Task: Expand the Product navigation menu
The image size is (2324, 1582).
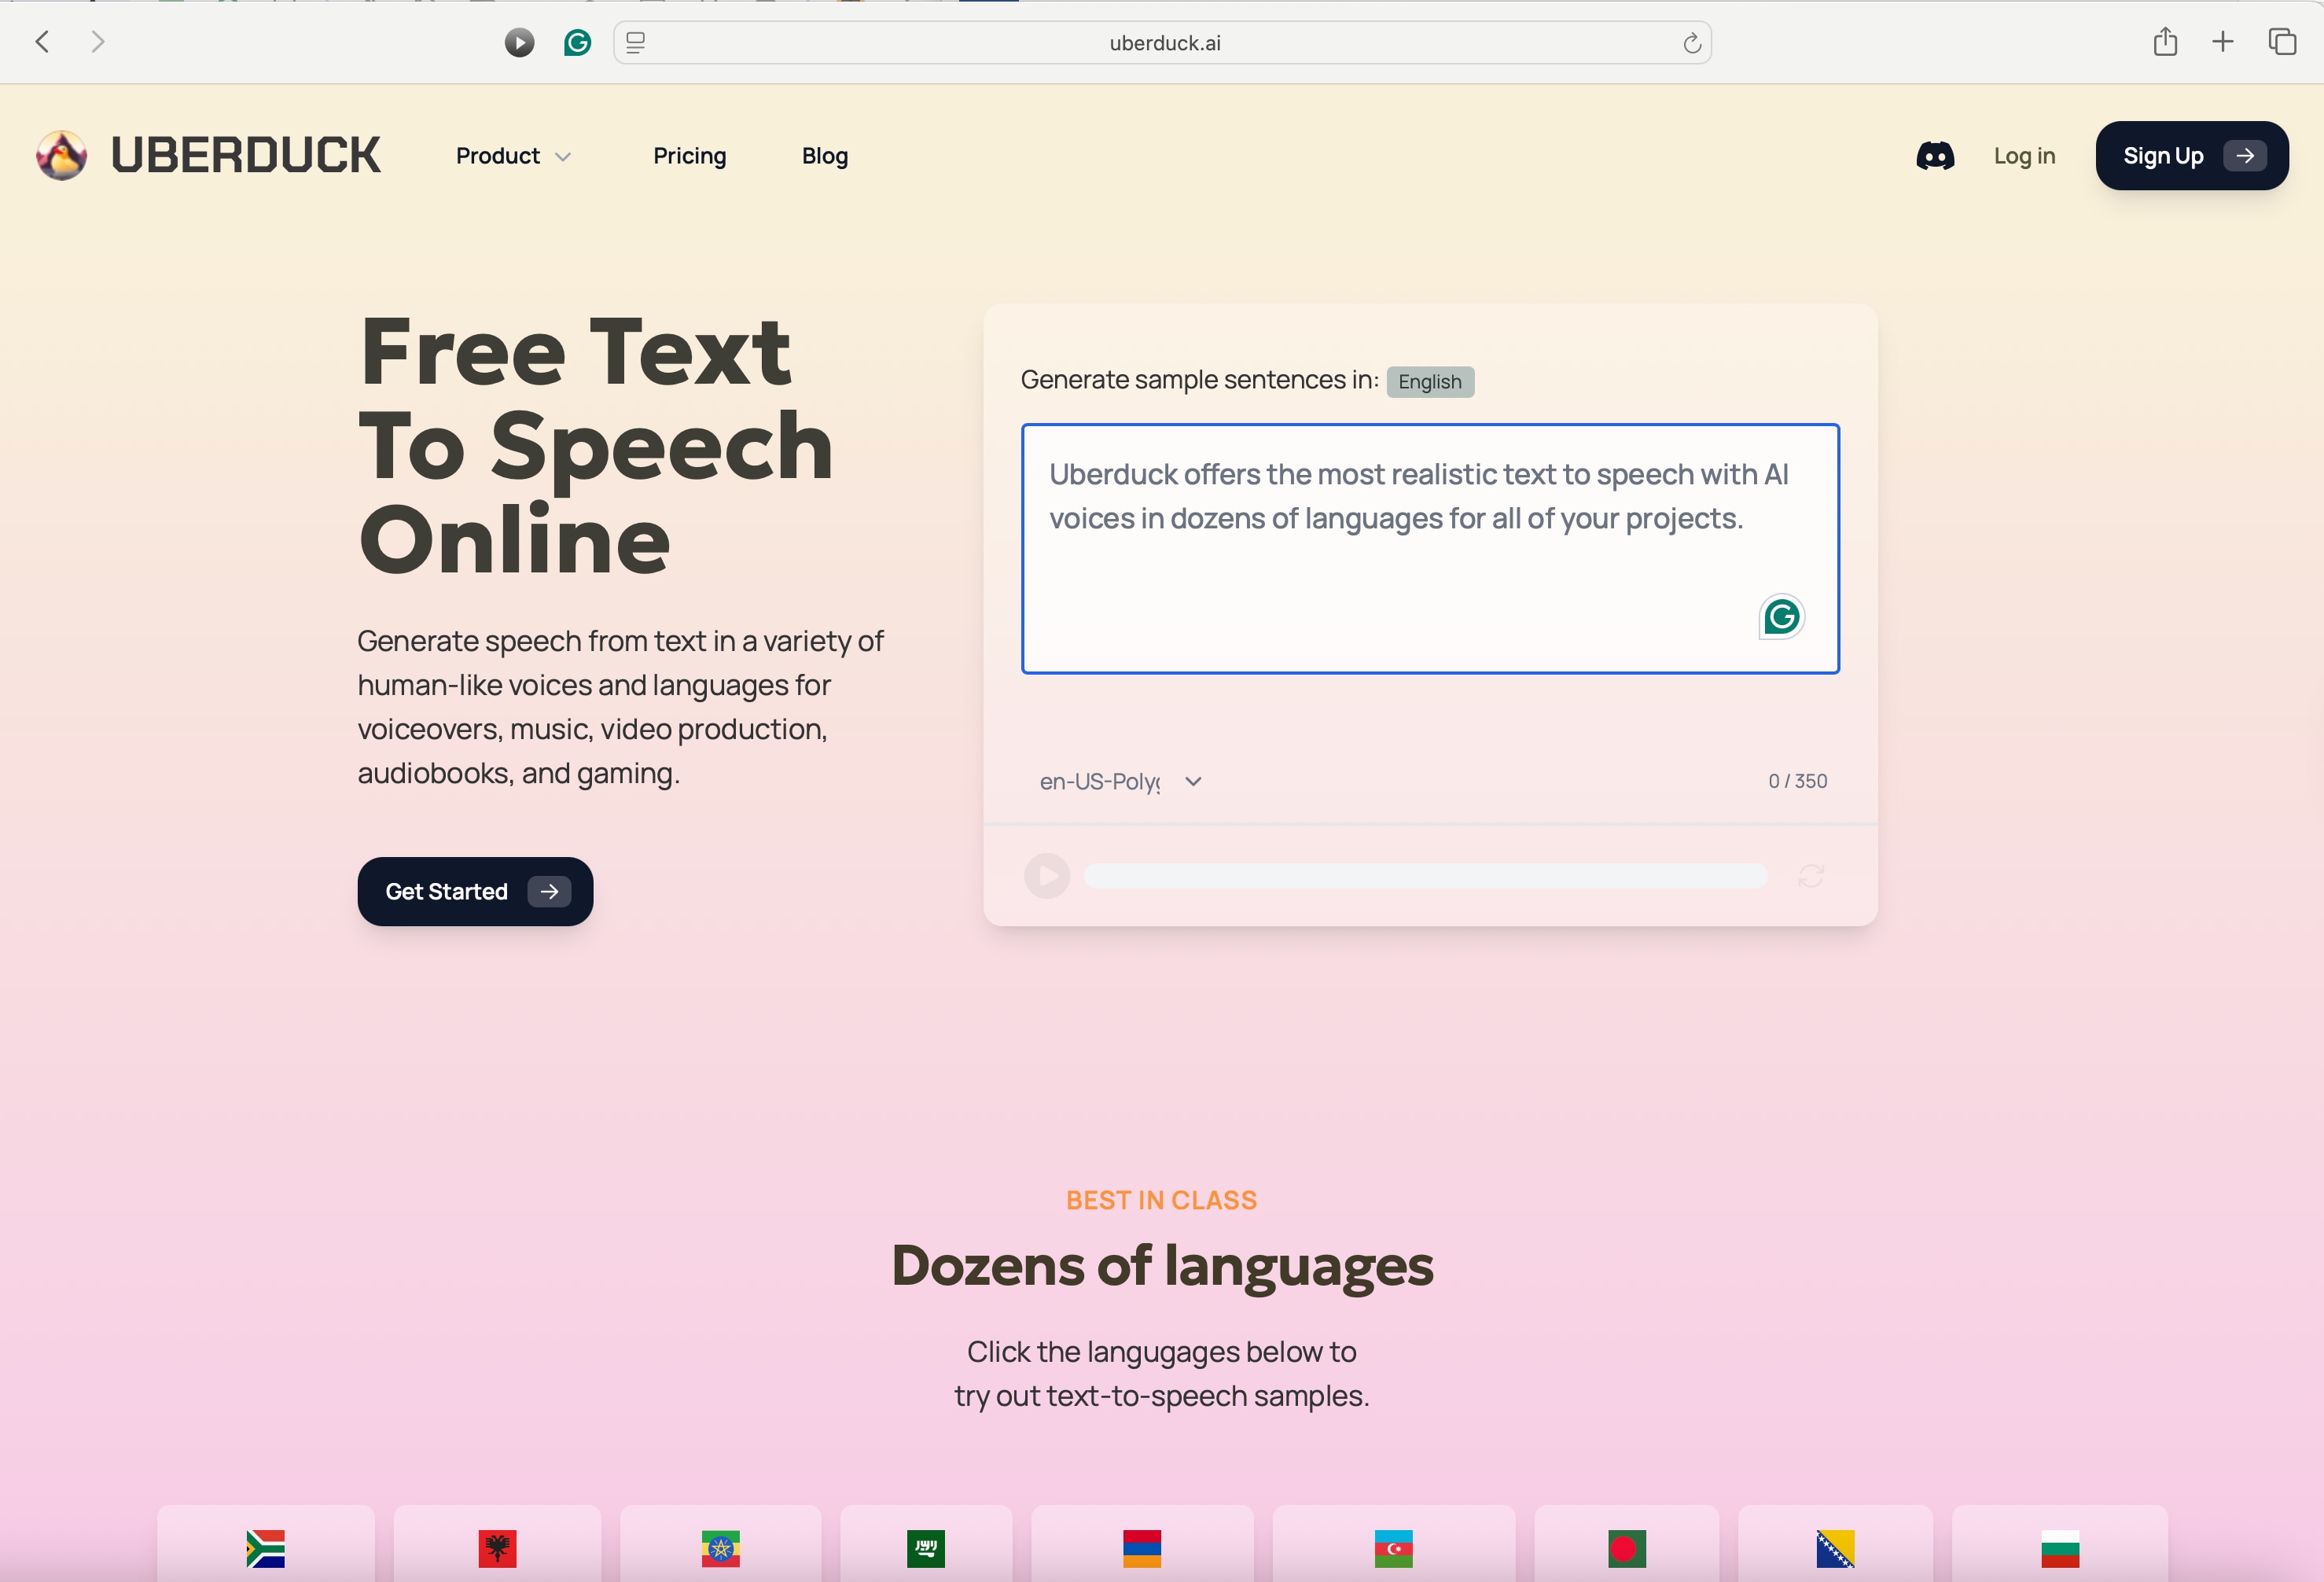Action: pyautogui.click(x=513, y=156)
